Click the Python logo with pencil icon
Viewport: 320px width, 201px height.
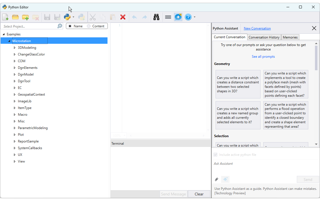(67, 17)
